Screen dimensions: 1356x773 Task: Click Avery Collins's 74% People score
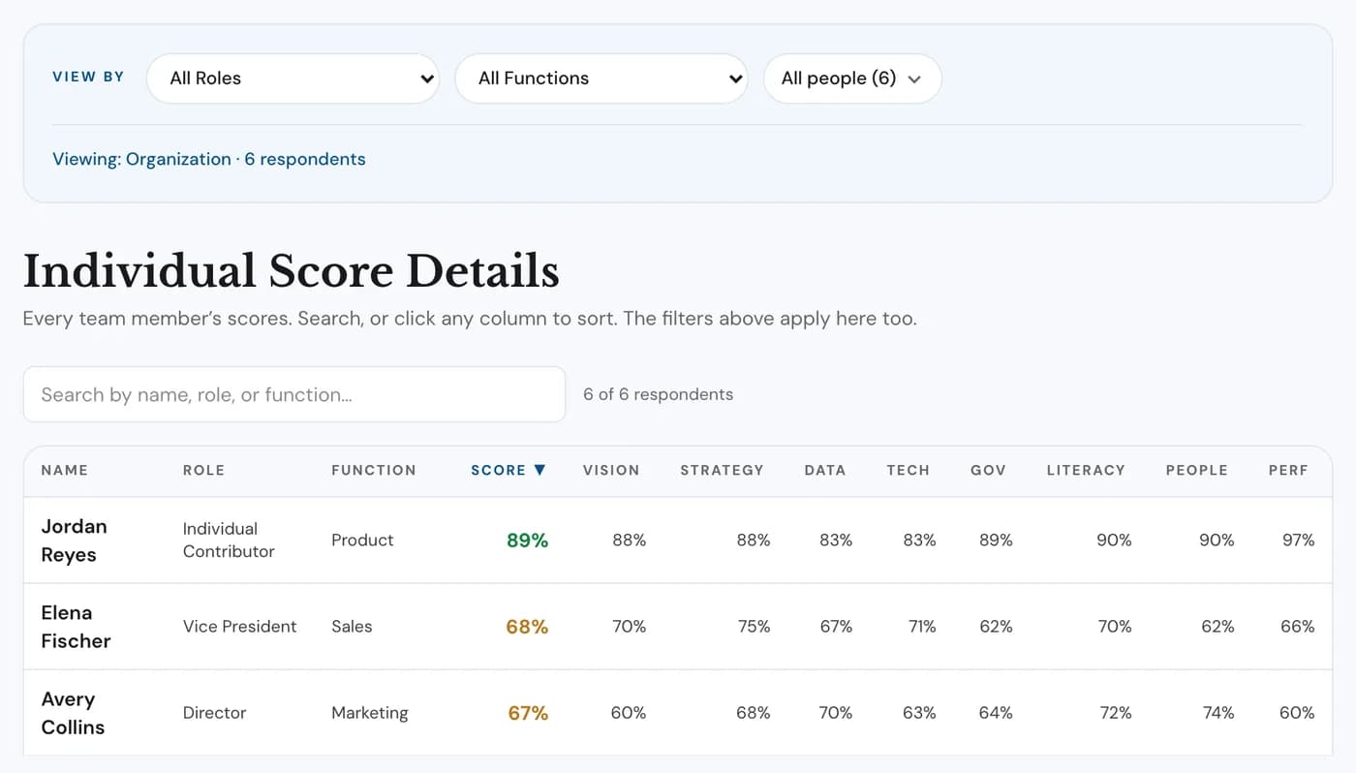[x=1217, y=713]
